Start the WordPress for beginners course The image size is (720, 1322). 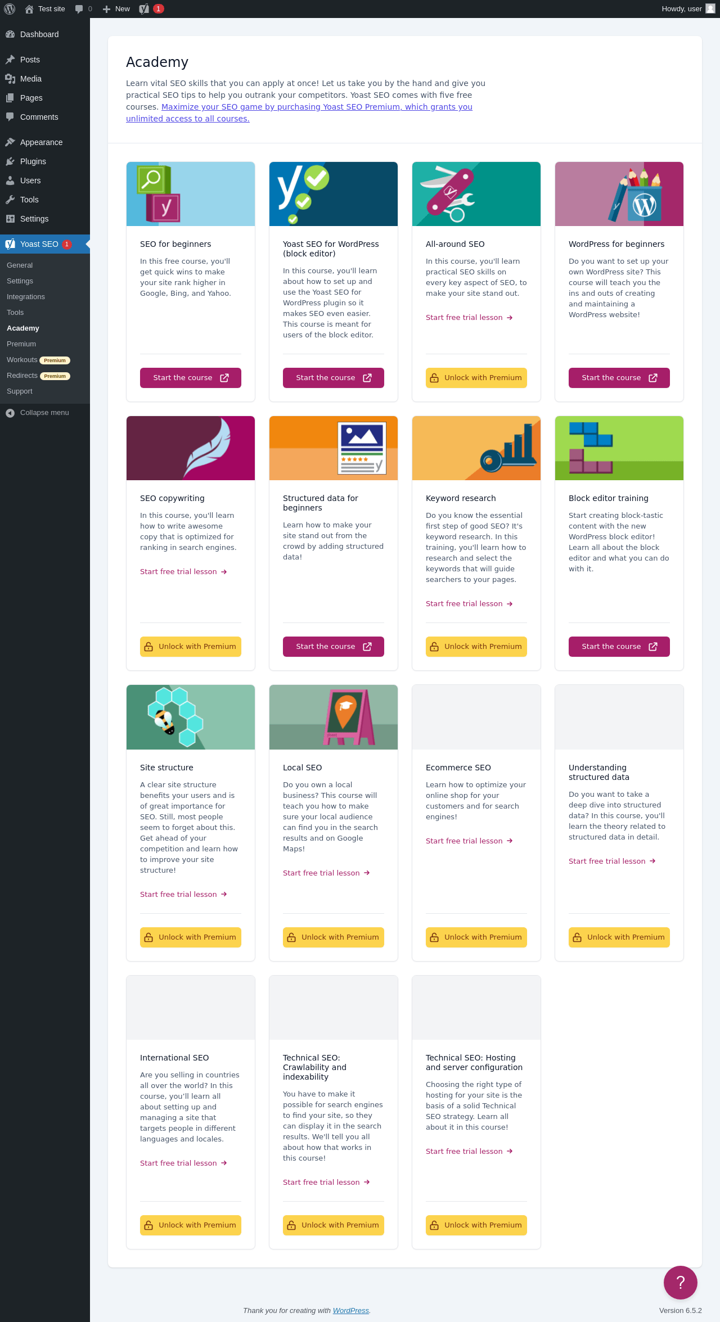tap(619, 378)
